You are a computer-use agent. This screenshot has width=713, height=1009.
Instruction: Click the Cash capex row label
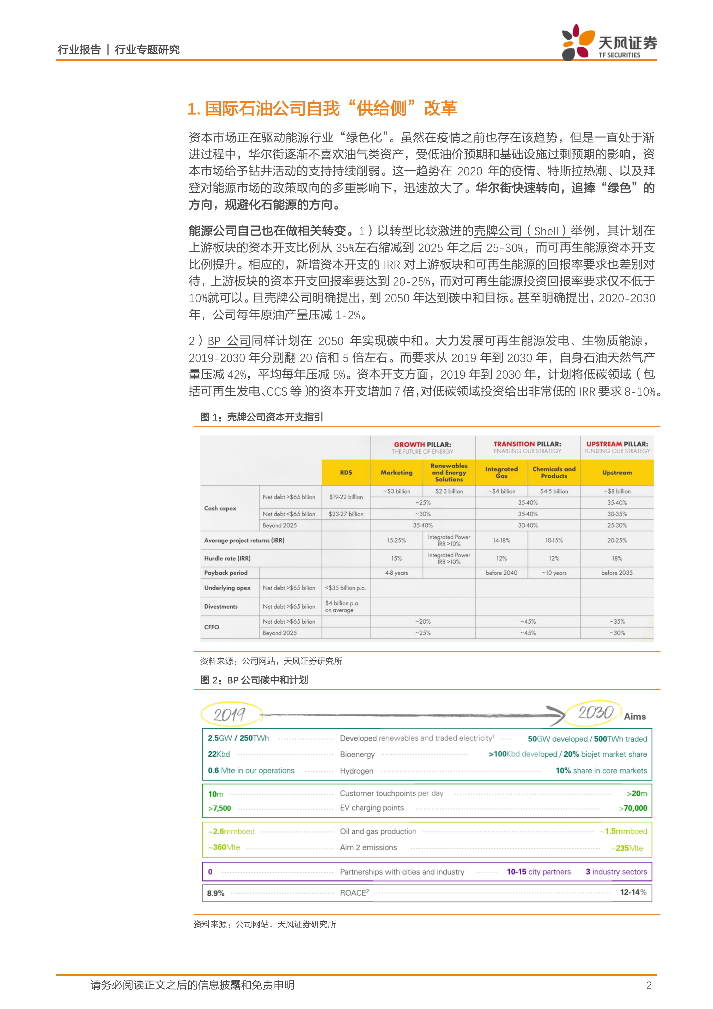pyautogui.click(x=220, y=508)
